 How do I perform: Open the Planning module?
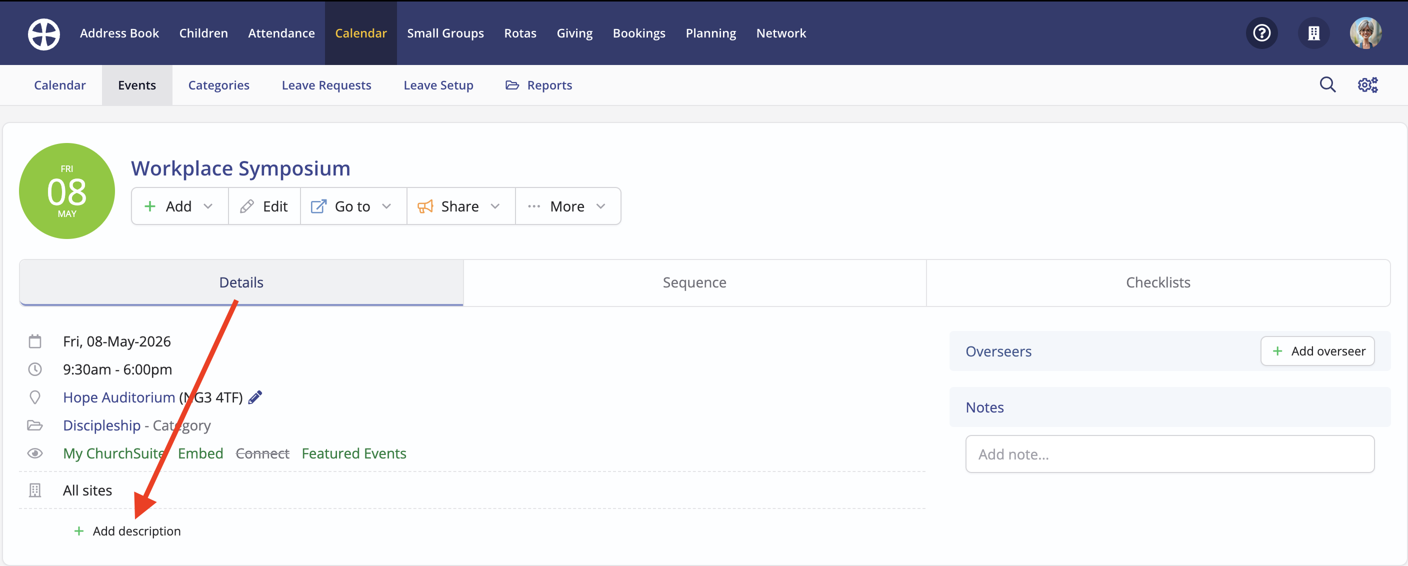(710, 33)
